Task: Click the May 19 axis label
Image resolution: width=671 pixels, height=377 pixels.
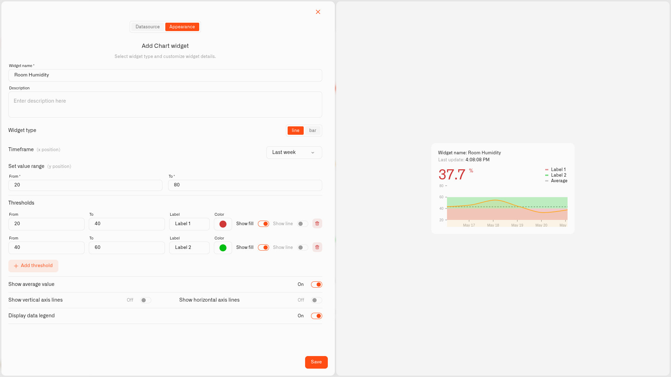Action: [517, 226]
